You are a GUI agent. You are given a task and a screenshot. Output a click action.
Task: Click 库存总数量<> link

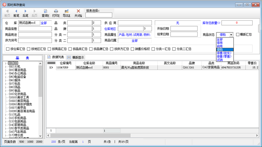[x=211, y=23]
